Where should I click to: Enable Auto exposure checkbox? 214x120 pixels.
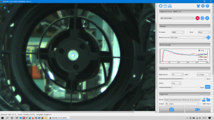point(205,79)
